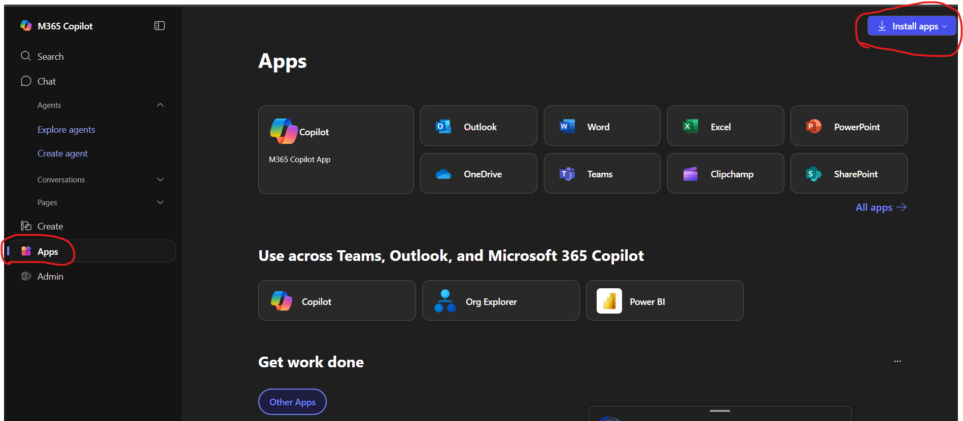Expand the Conversations section
Screen dimensions: 963x421
click(160, 179)
